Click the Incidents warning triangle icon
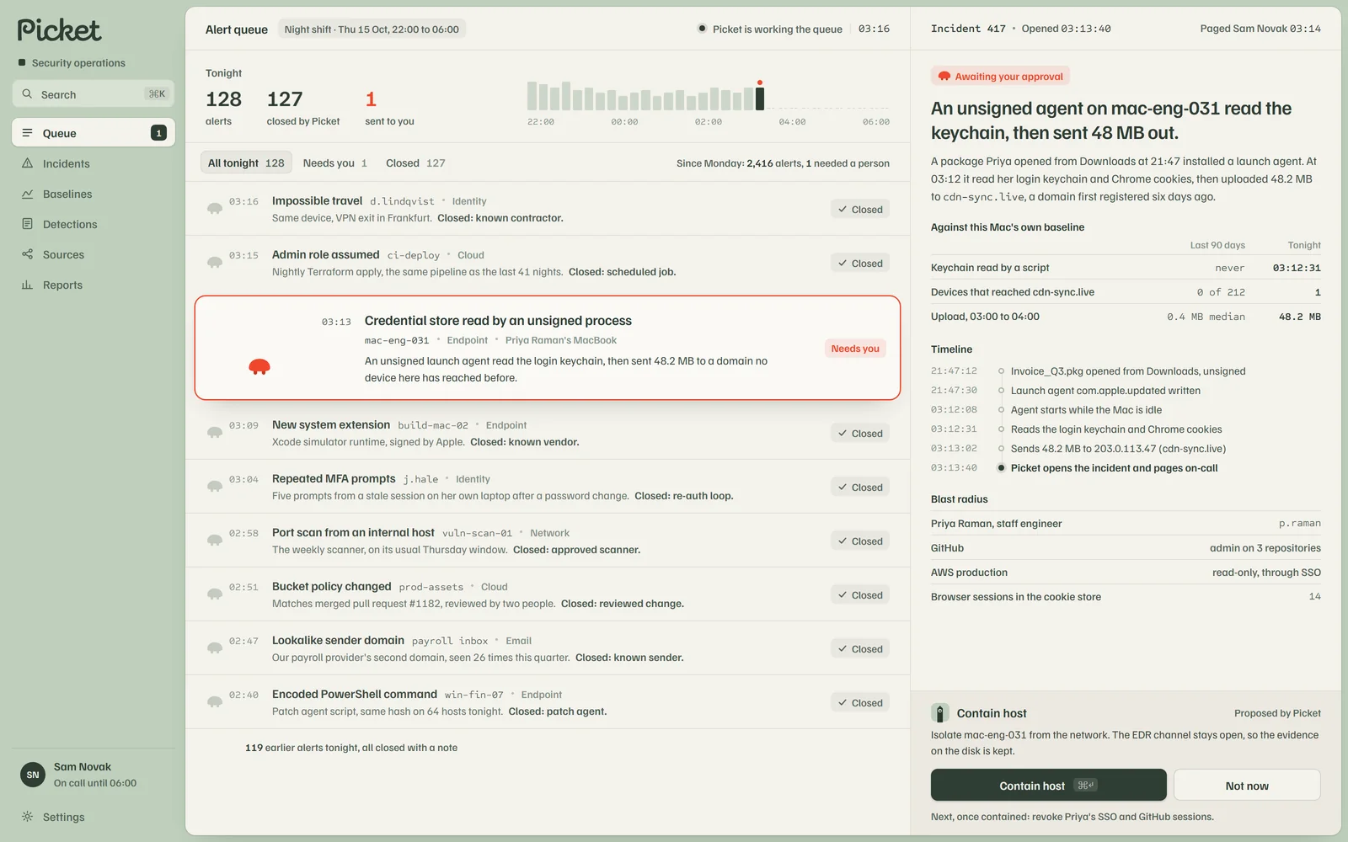 tap(27, 163)
